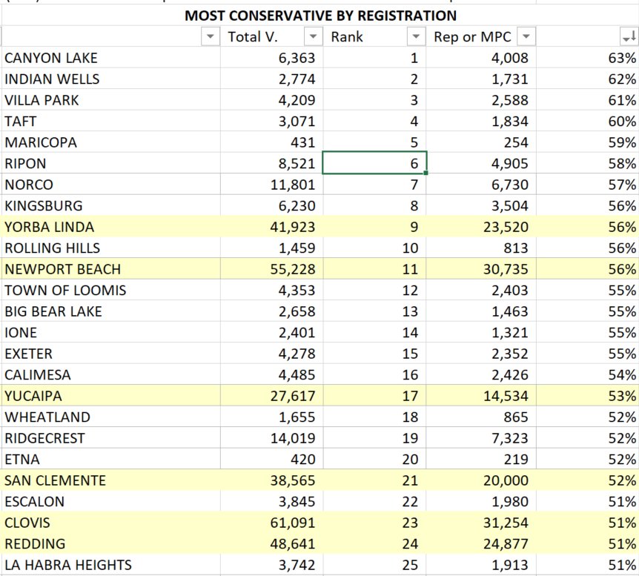Image resolution: width=639 pixels, height=576 pixels.
Task: Select the ESCALON cell
Action: (111, 501)
